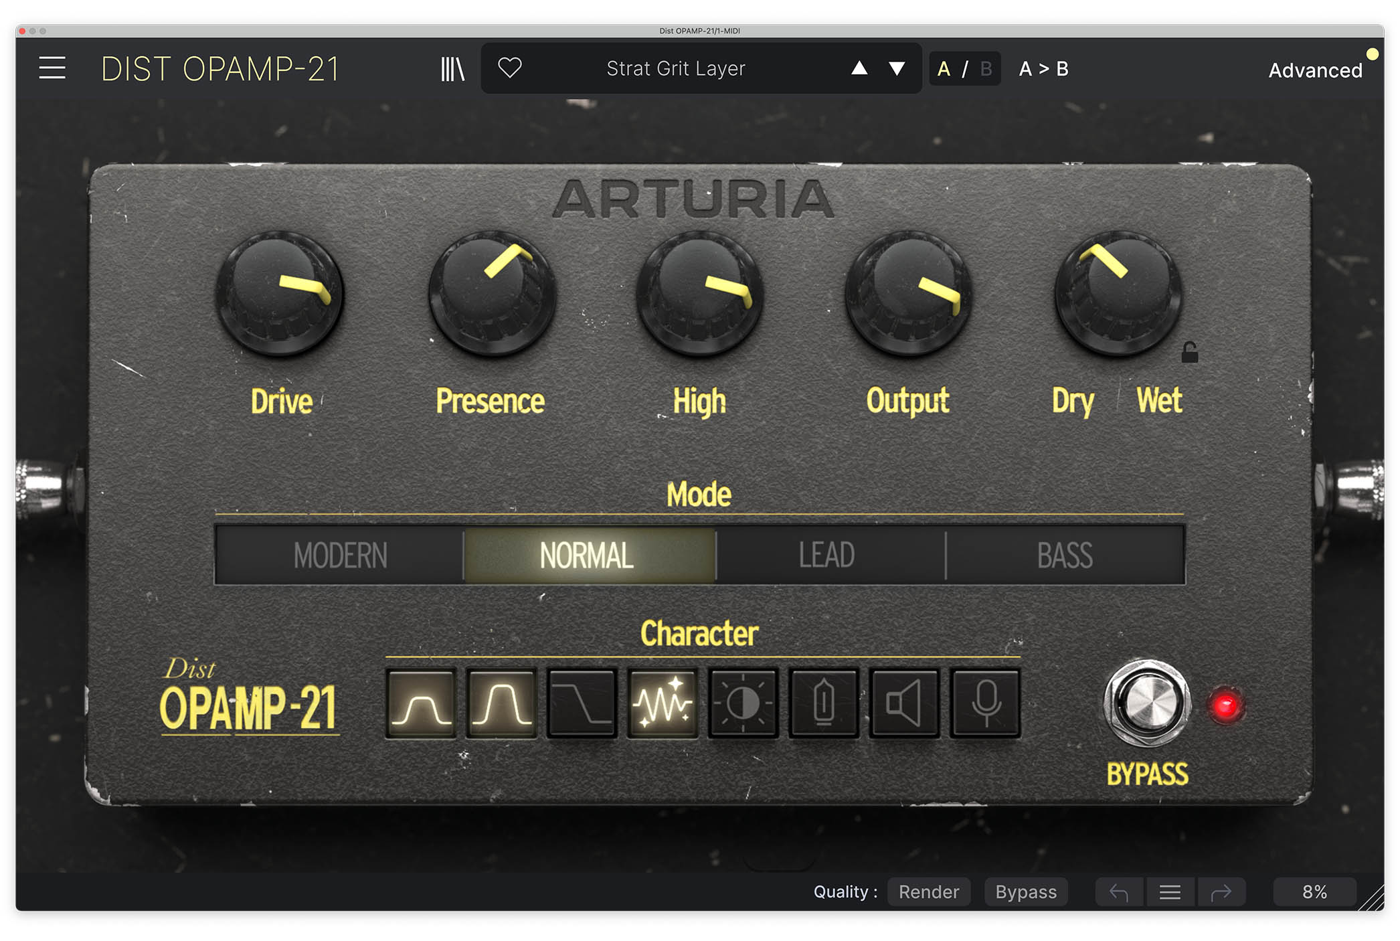Screen dimensions: 1400x941
Task: Select previous preset with up arrow
Action: [859, 68]
